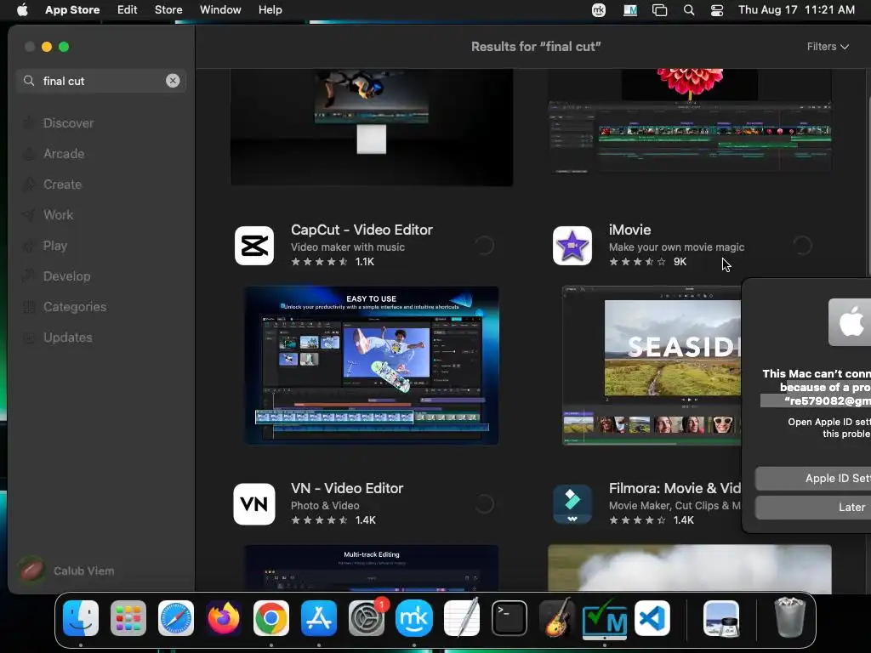Open the Edit menu
Screen dimensions: 871x653
click(128, 10)
